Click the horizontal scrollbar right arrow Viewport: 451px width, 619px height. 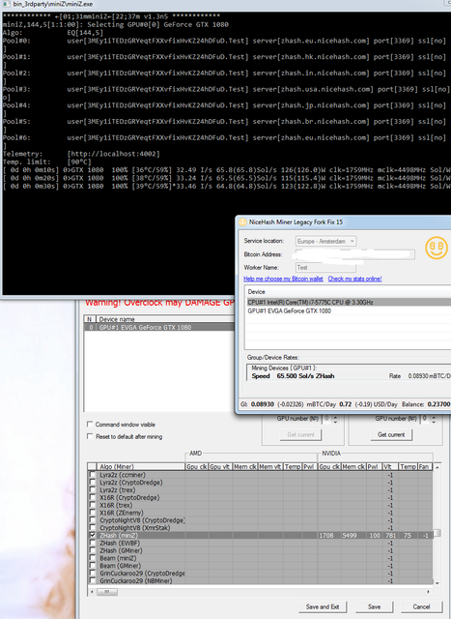coord(428,591)
